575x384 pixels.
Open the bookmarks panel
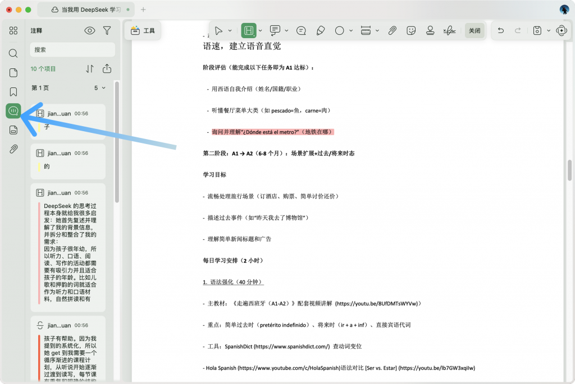pyautogui.click(x=13, y=91)
